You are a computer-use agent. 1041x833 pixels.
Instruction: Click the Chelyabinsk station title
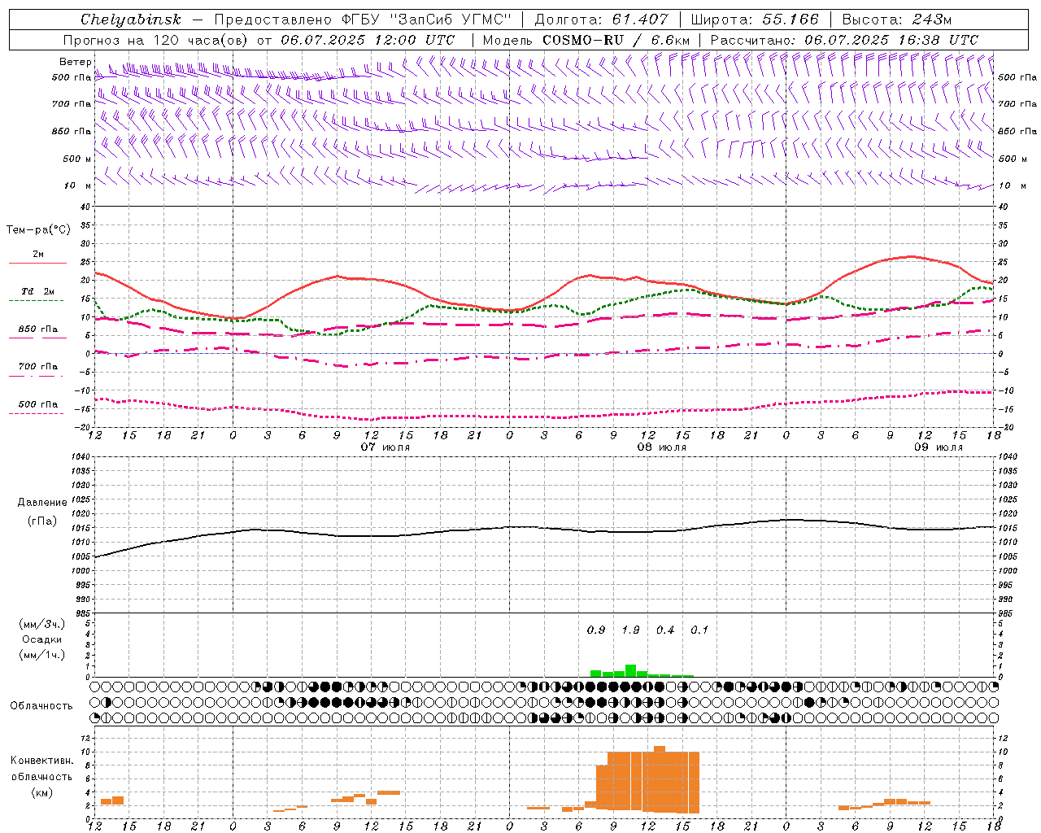(x=130, y=20)
